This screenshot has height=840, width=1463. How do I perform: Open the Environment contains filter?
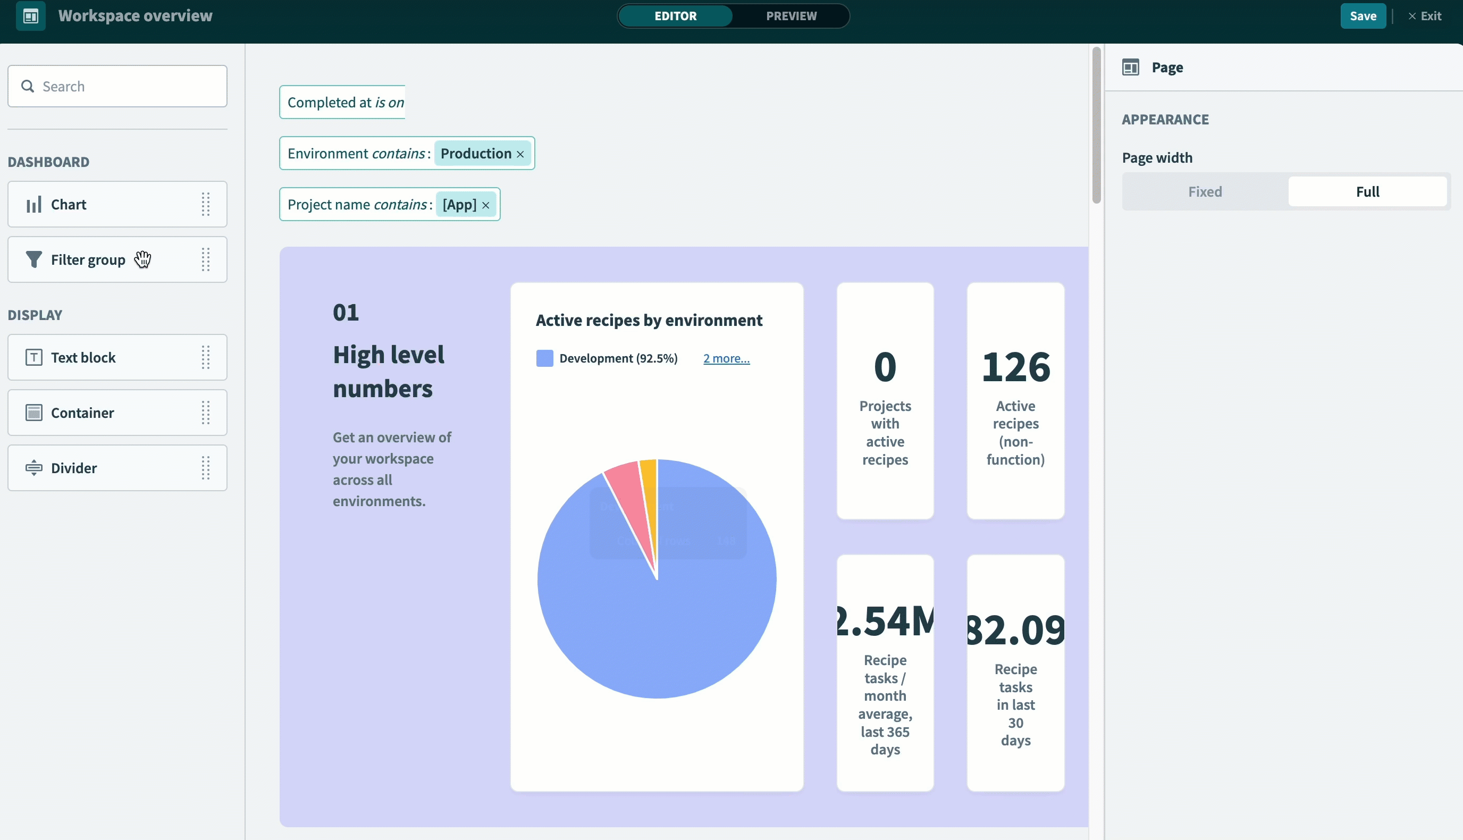358,154
